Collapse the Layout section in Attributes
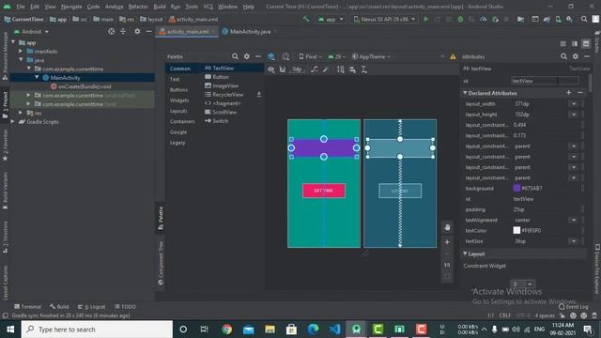 465,253
